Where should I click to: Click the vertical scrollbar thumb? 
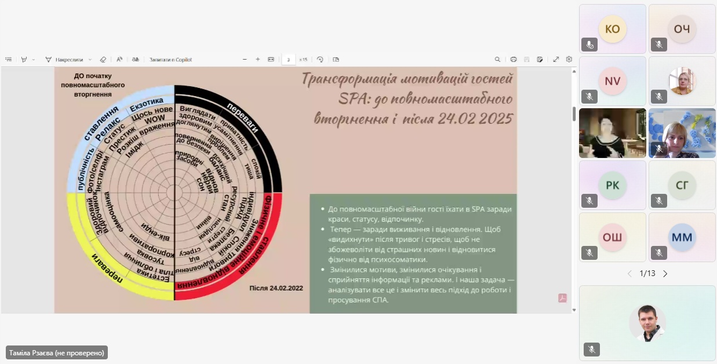click(x=574, y=113)
